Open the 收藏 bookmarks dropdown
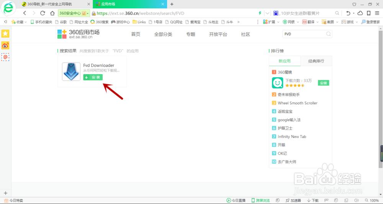383x204 pixels. pos(19,22)
